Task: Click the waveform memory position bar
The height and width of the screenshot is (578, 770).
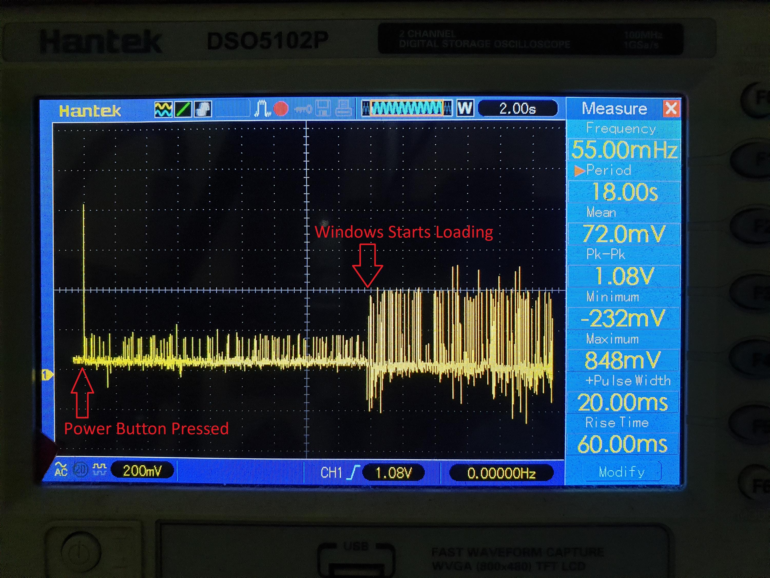Action: pos(407,108)
